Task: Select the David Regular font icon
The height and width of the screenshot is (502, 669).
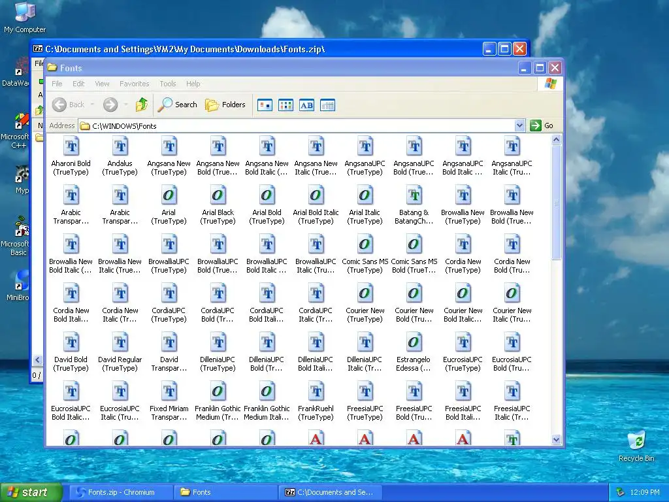Action: tap(120, 343)
